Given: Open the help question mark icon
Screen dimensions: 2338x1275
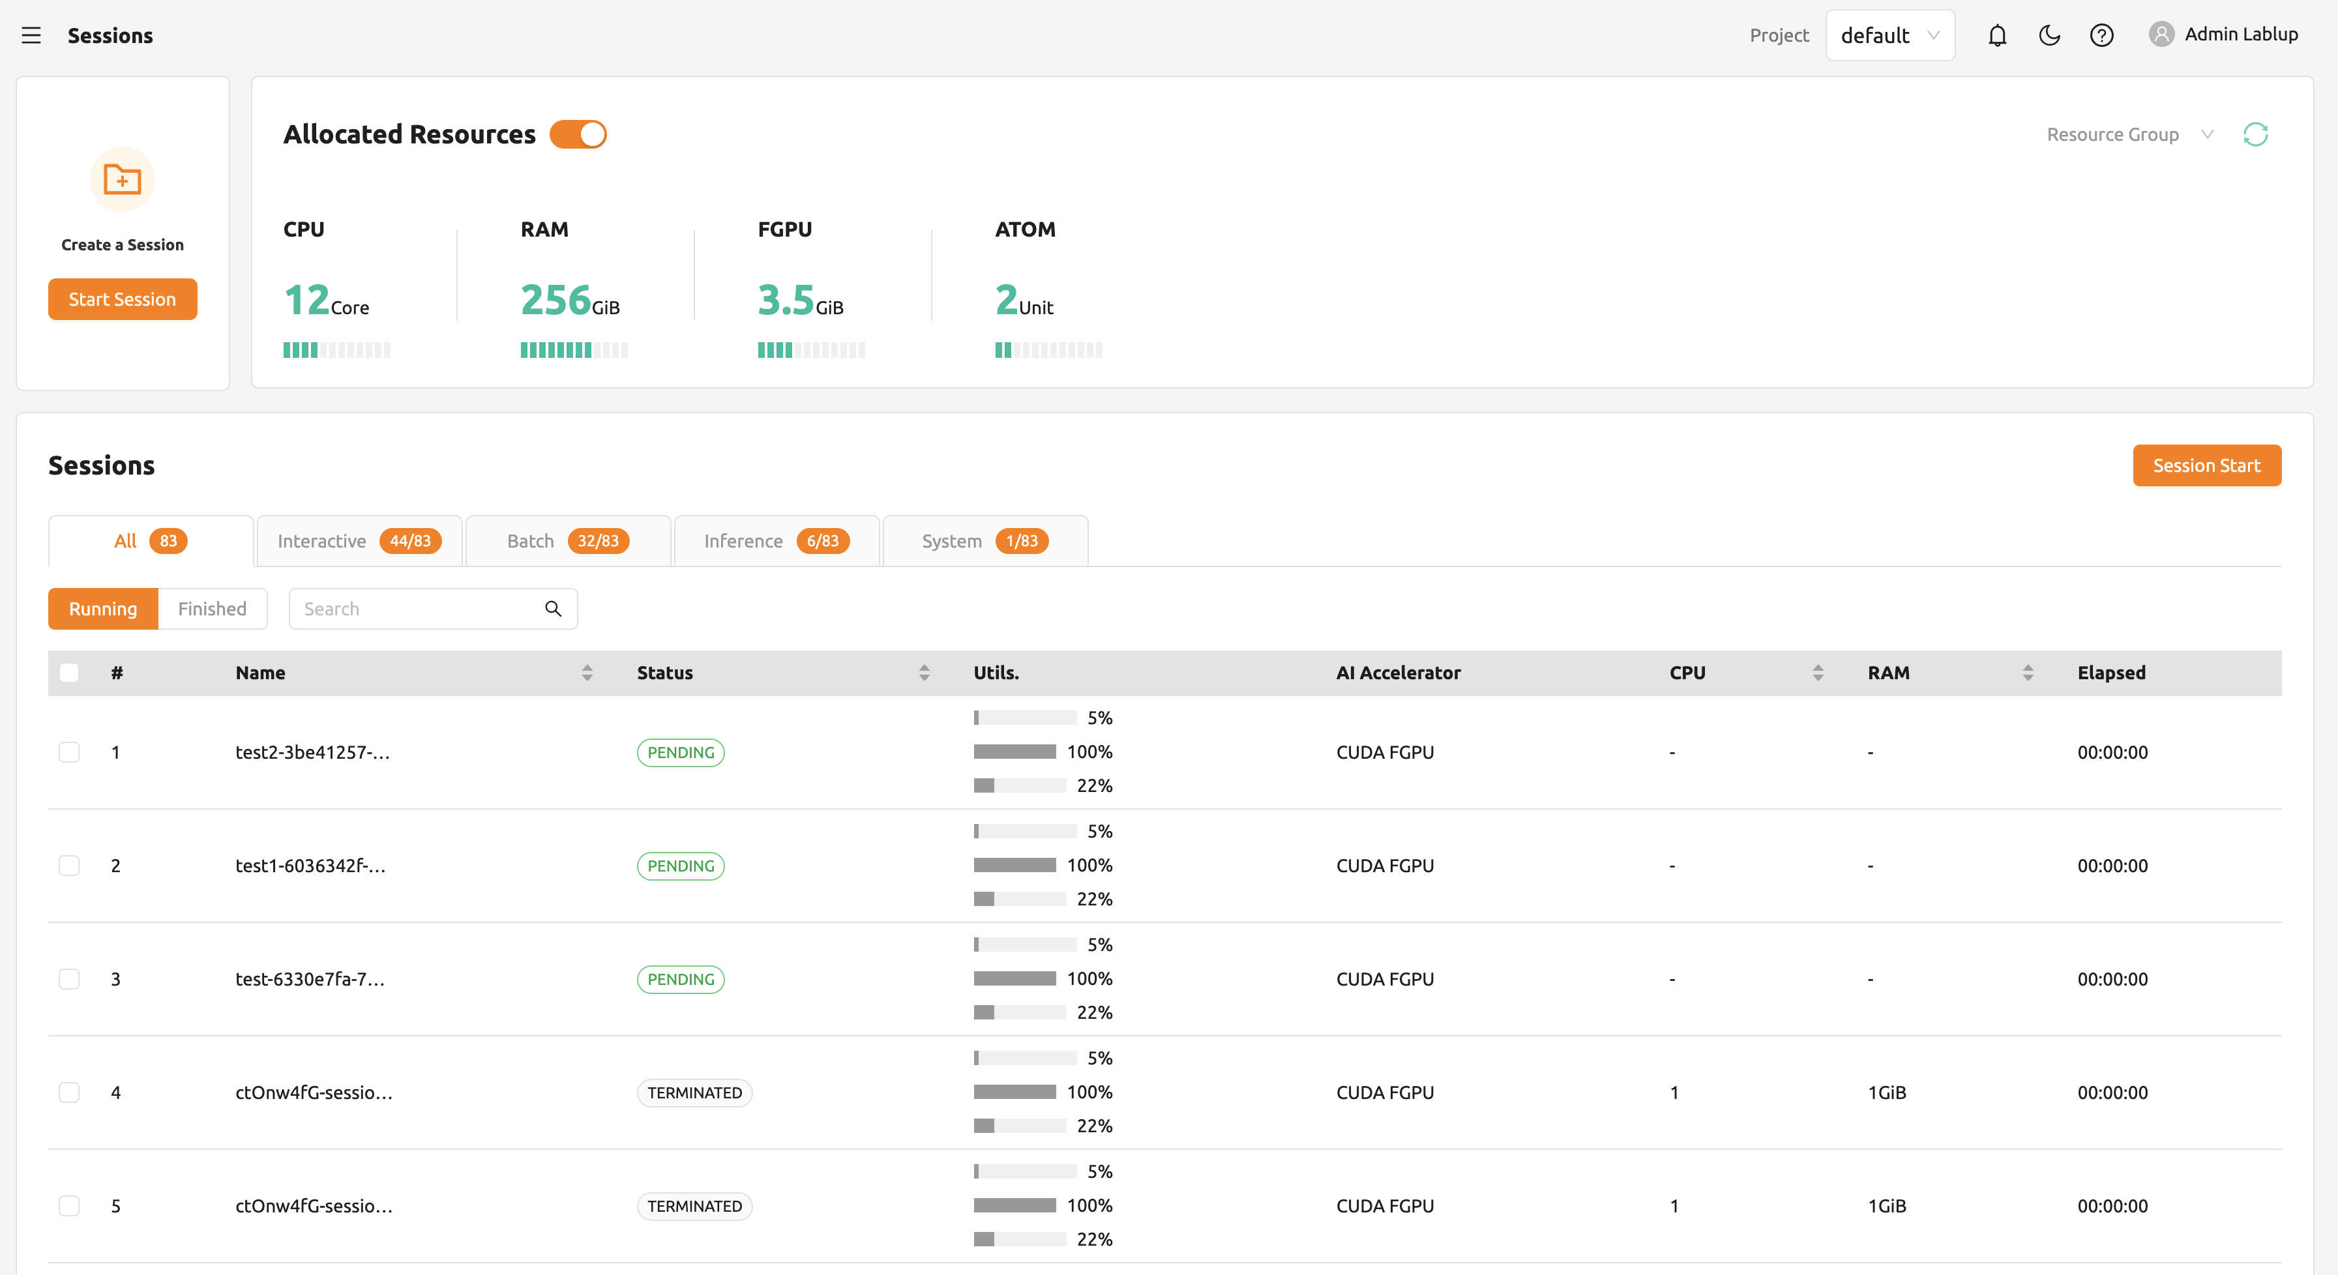Looking at the screenshot, I should [2101, 35].
